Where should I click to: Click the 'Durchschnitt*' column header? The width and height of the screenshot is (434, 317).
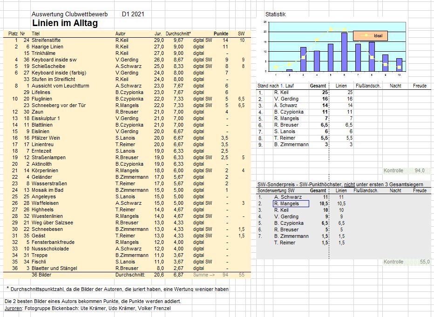[178, 34]
